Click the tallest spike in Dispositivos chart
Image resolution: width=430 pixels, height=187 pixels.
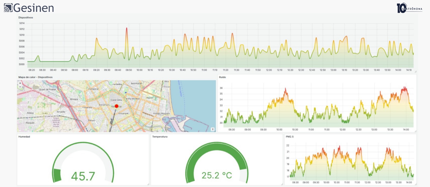click(x=127, y=28)
